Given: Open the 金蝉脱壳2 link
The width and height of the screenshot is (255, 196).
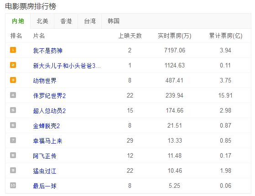Looking at the screenshot, I should pos(47,126).
